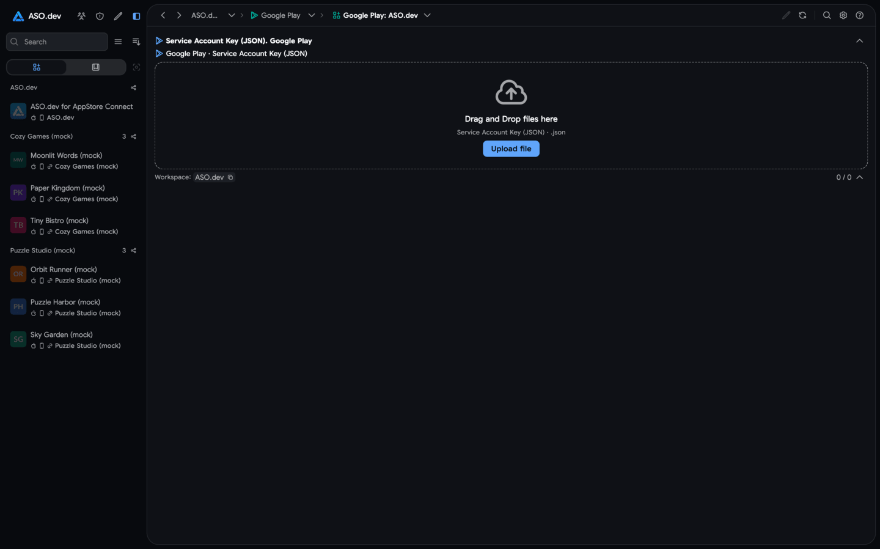Select the Tiny Bistro (mock) app
Image resolution: width=880 pixels, height=549 pixels.
[73, 226]
